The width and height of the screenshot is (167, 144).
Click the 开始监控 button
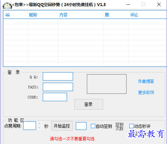tap(62, 126)
